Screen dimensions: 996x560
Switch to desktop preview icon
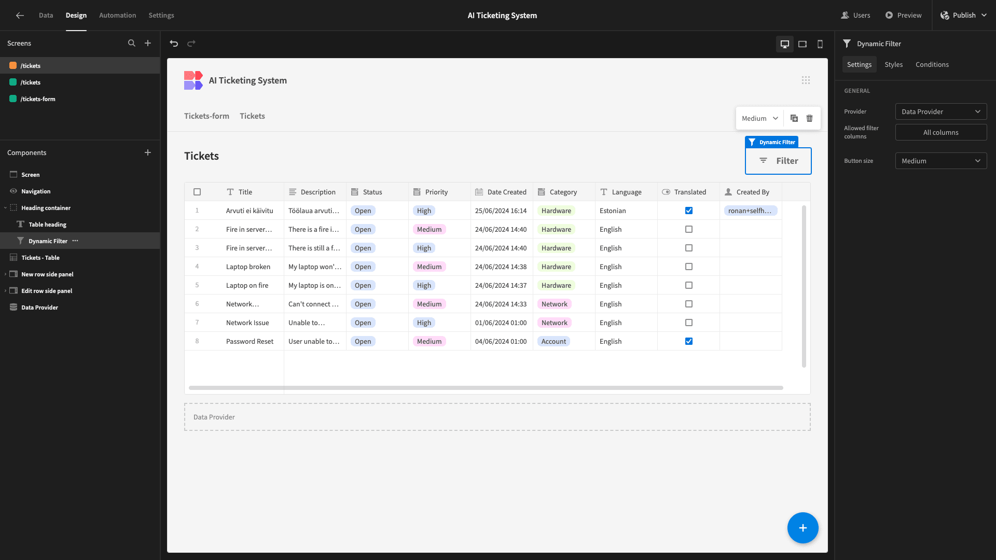(x=785, y=44)
